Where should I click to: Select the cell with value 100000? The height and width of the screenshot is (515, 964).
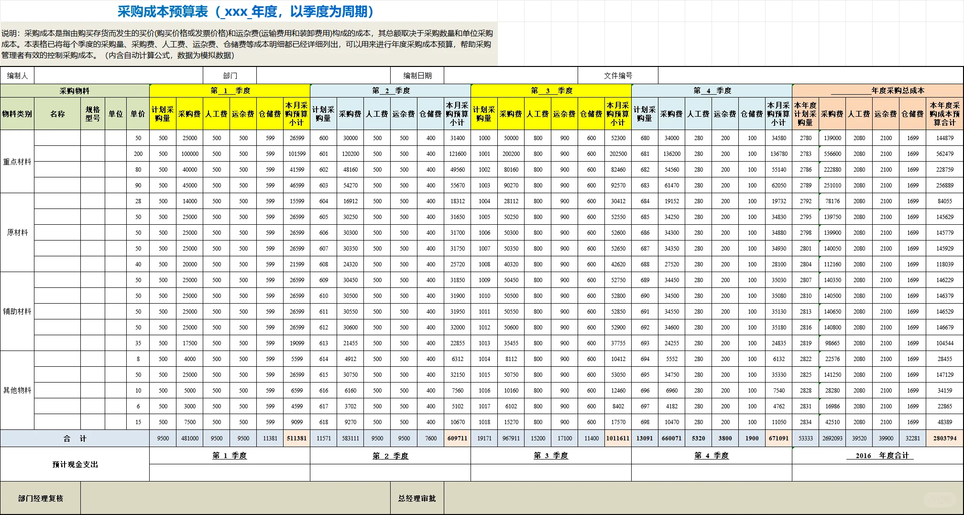point(190,154)
